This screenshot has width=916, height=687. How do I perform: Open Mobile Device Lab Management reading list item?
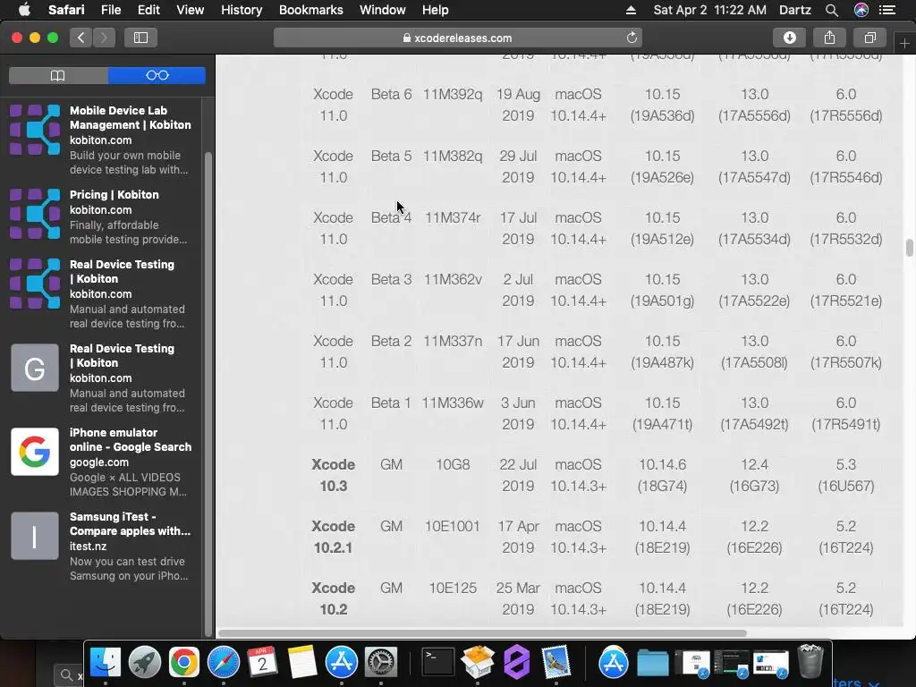point(103,140)
